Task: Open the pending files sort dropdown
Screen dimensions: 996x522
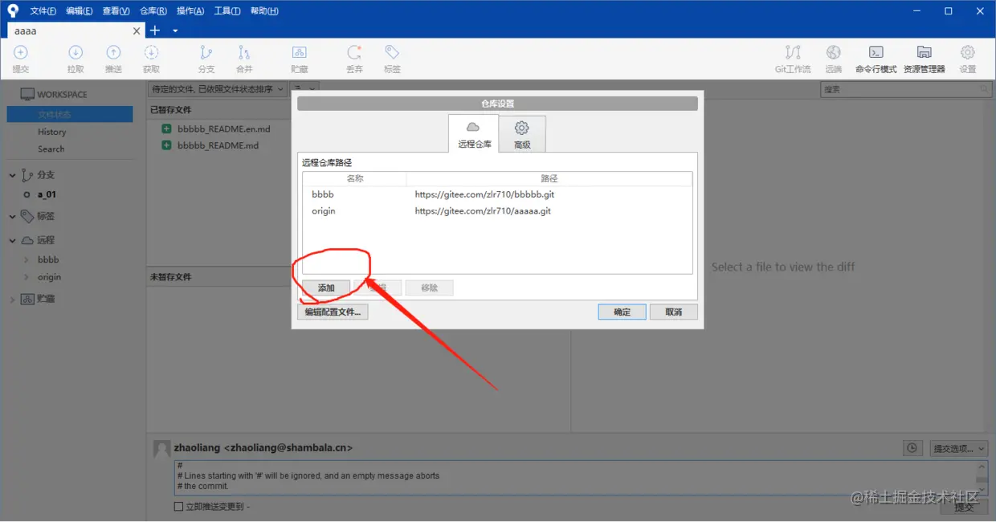Action: pyautogui.click(x=218, y=89)
